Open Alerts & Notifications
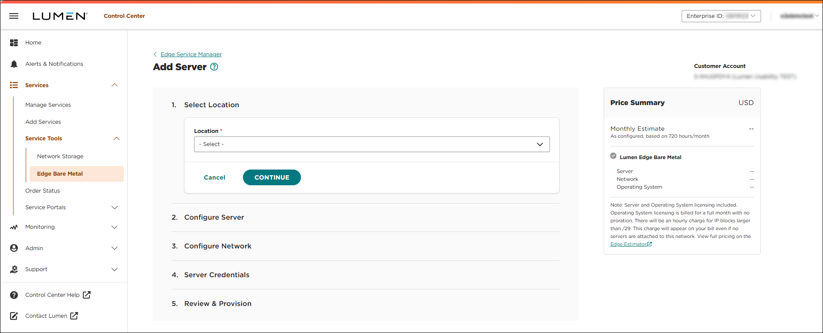 (x=54, y=64)
